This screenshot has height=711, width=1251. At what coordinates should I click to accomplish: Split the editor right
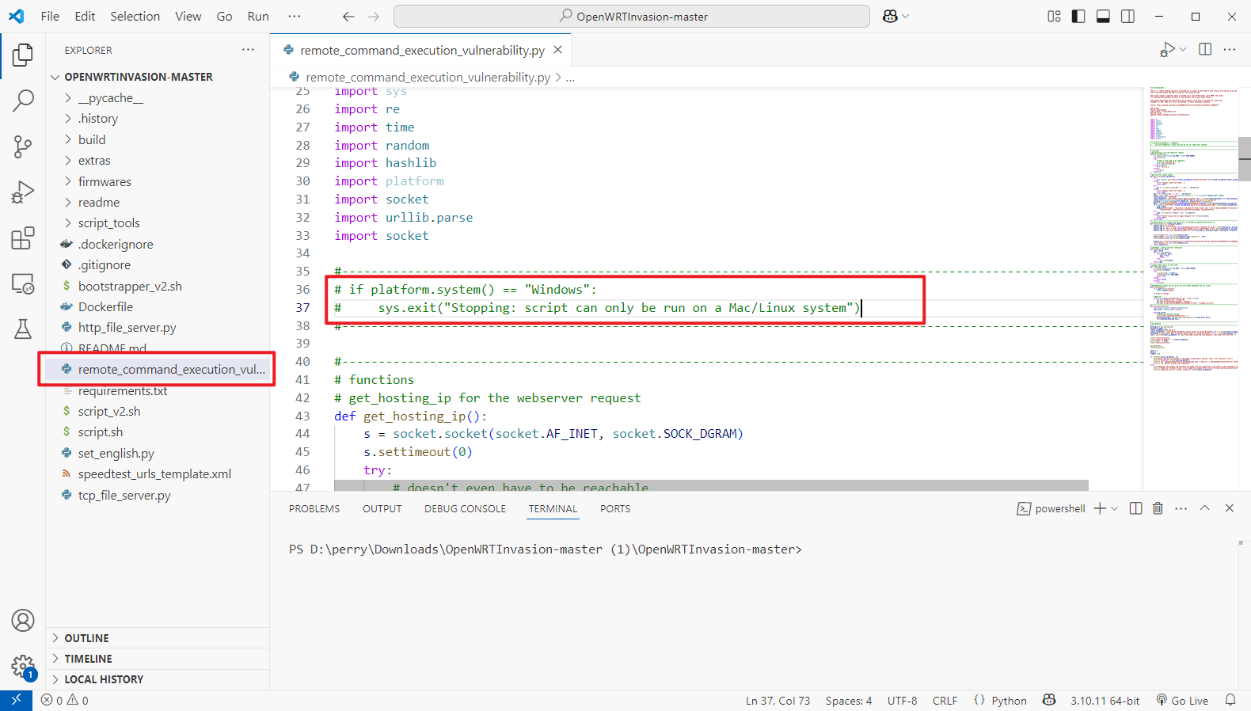1205,49
